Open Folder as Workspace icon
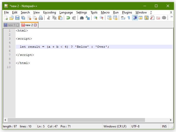Screen dimensions: 176x132 [x=158, y=18]
